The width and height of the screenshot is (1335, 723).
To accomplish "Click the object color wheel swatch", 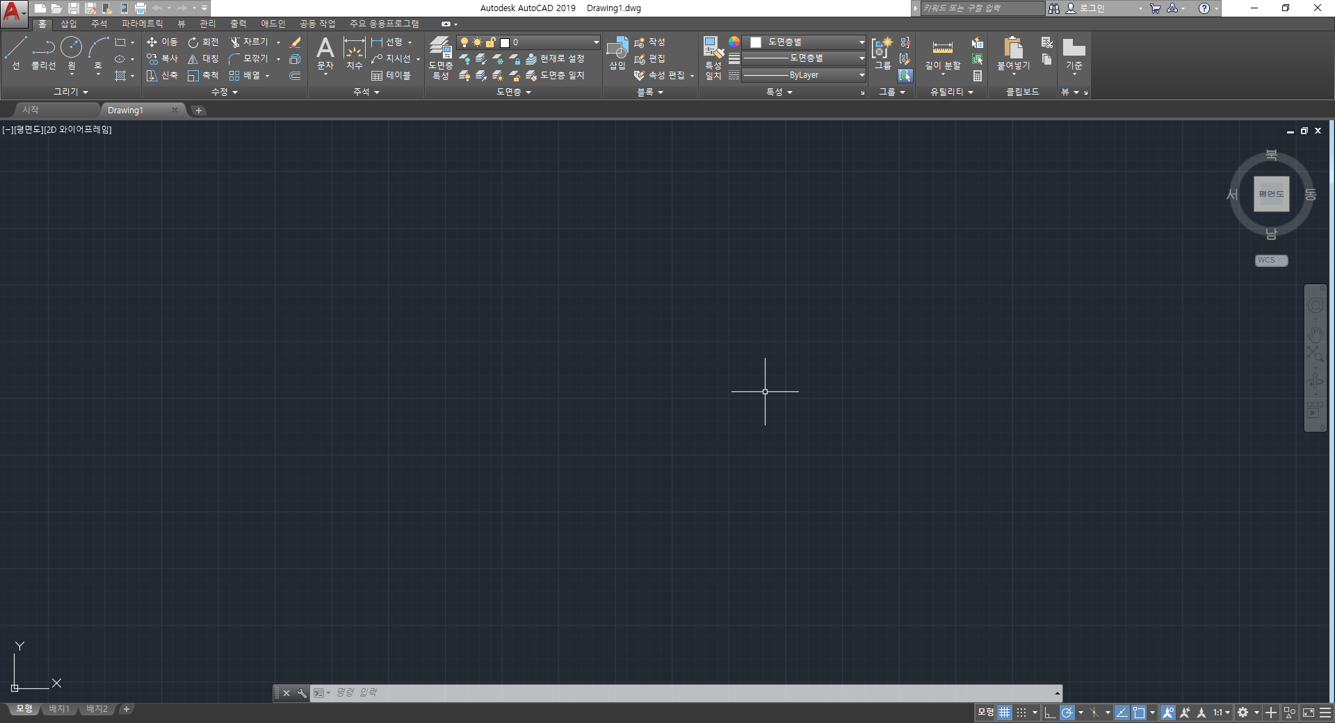I will (734, 42).
